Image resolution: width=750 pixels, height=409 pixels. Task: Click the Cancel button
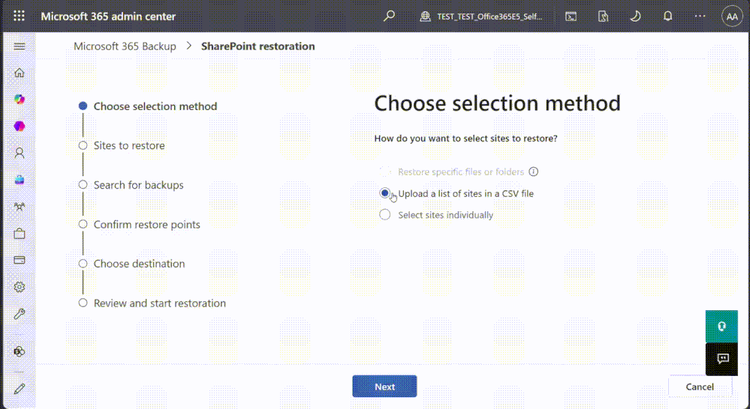coord(700,387)
